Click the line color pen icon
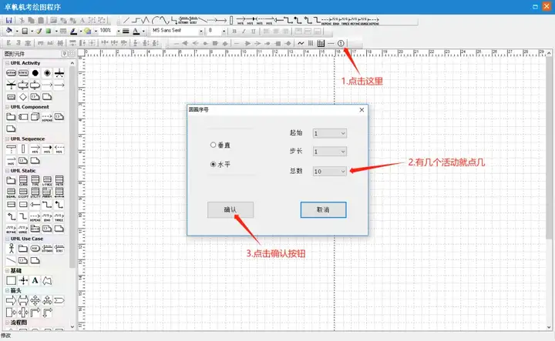This screenshot has width=555, height=341. coord(73,31)
